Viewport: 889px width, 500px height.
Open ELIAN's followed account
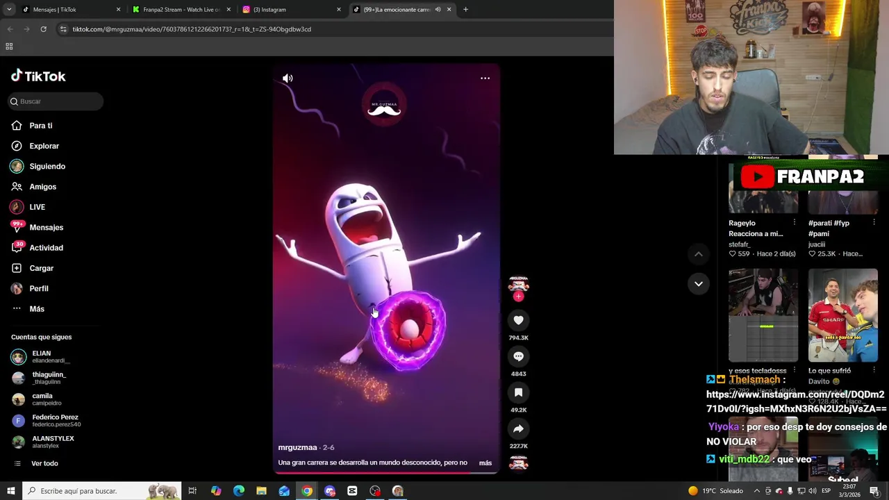[x=42, y=357]
